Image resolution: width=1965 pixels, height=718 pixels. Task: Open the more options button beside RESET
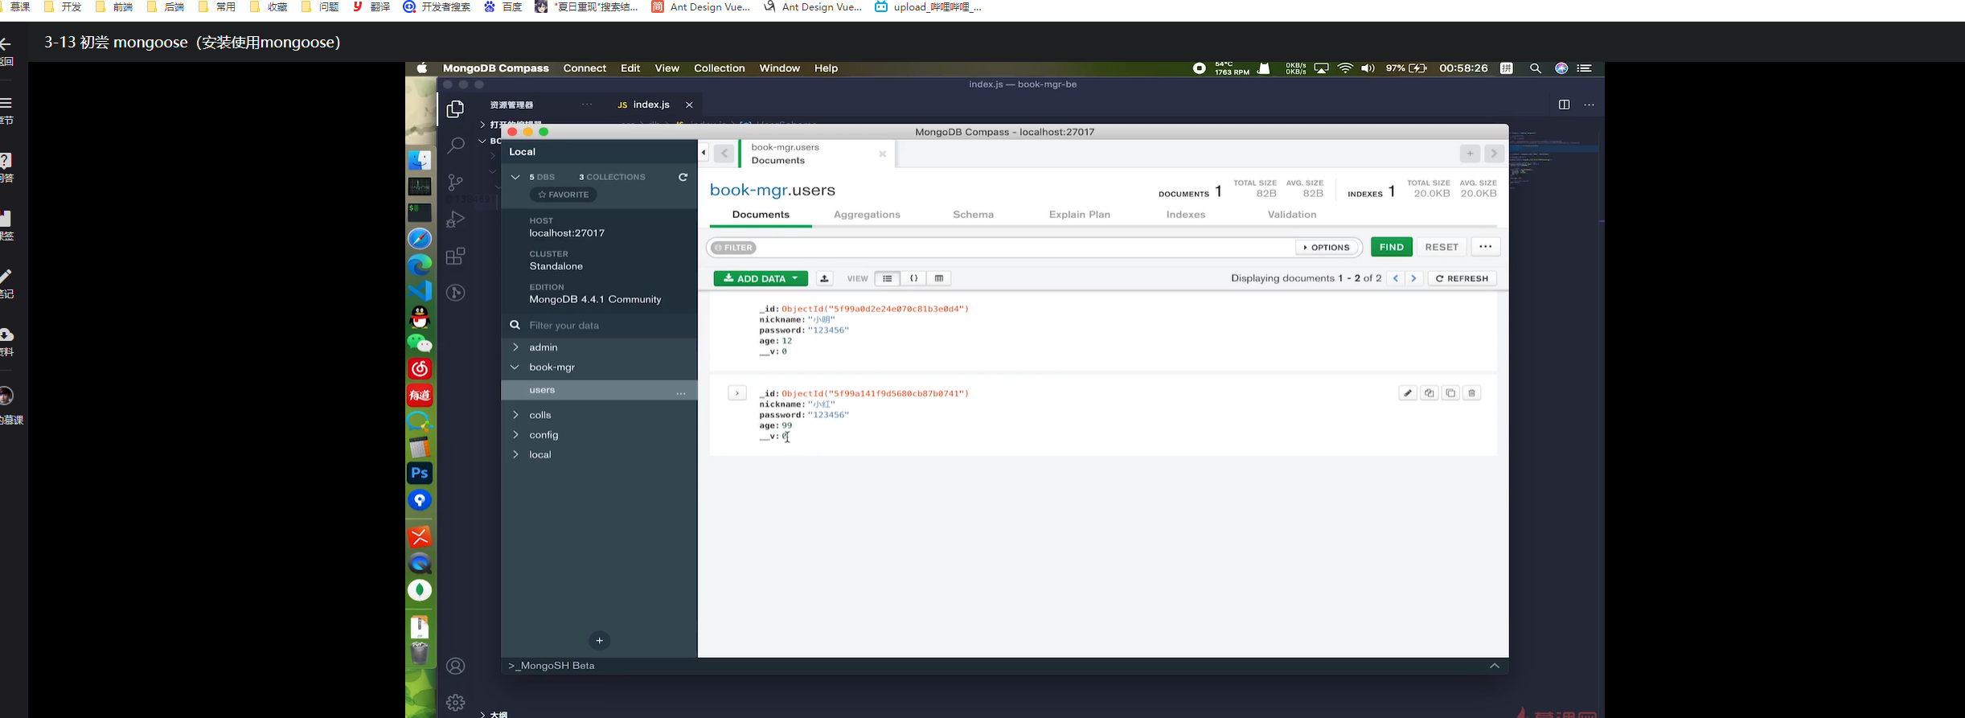point(1486,247)
